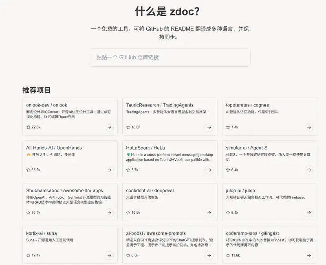The width and height of the screenshot is (326, 265).
Task: Open kortix-ai / suna arrow button
Action: [x=109, y=255]
